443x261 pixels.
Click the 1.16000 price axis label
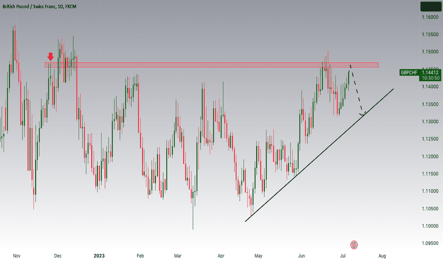coord(430,17)
